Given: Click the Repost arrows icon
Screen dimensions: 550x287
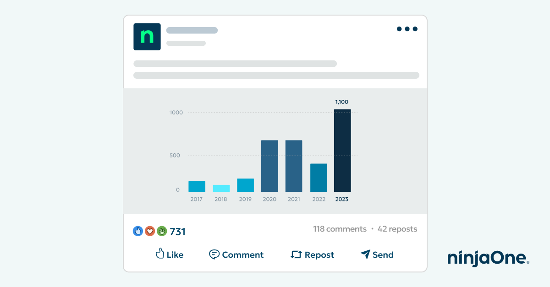Looking at the screenshot, I should pyautogui.click(x=297, y=254).
